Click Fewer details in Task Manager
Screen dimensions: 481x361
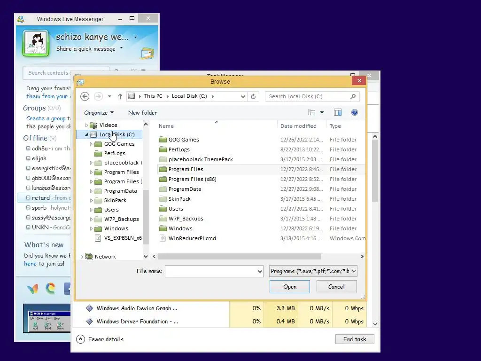100,339
